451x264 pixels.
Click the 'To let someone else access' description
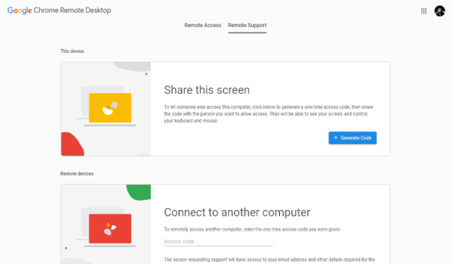(268, 114)
